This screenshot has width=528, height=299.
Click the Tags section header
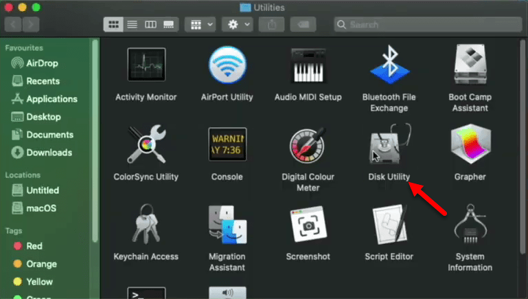click(14, 231)
